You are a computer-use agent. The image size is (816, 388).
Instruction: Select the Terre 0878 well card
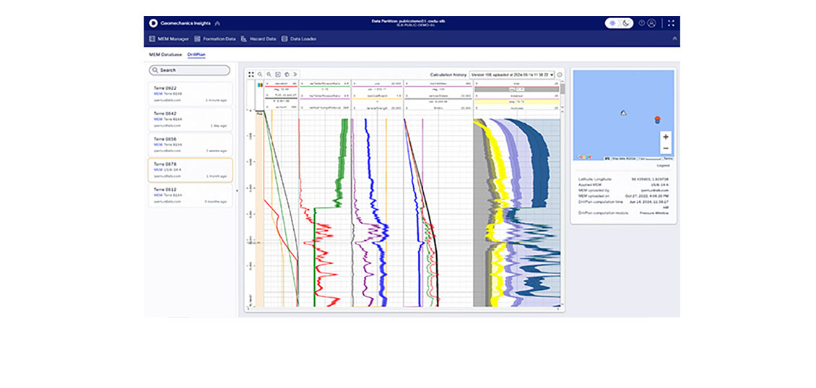(x=191, y=169)
